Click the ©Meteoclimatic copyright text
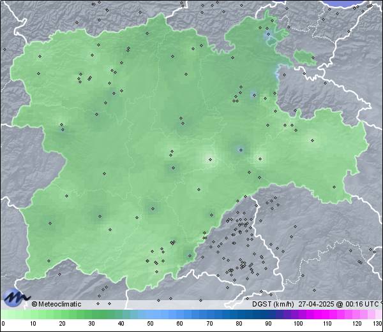Image resolution: width=383 pixels, height=332 pixels. pos(56,304)
